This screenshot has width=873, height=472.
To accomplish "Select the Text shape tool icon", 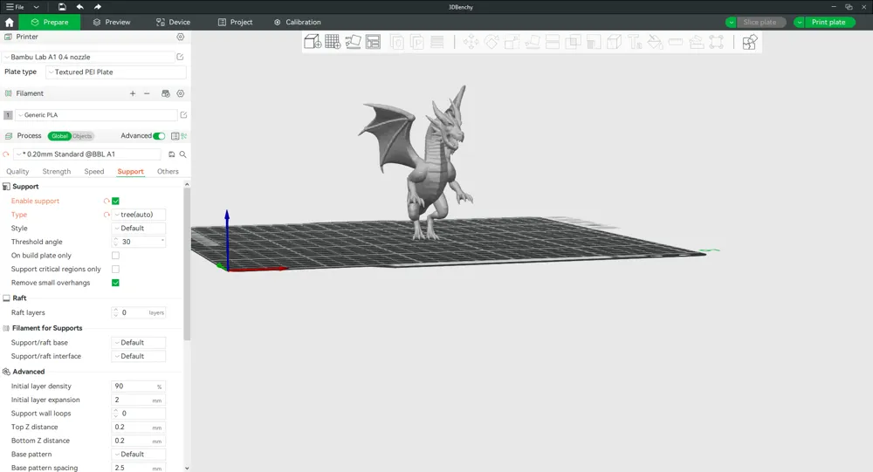I will click(x=635, y=42).
